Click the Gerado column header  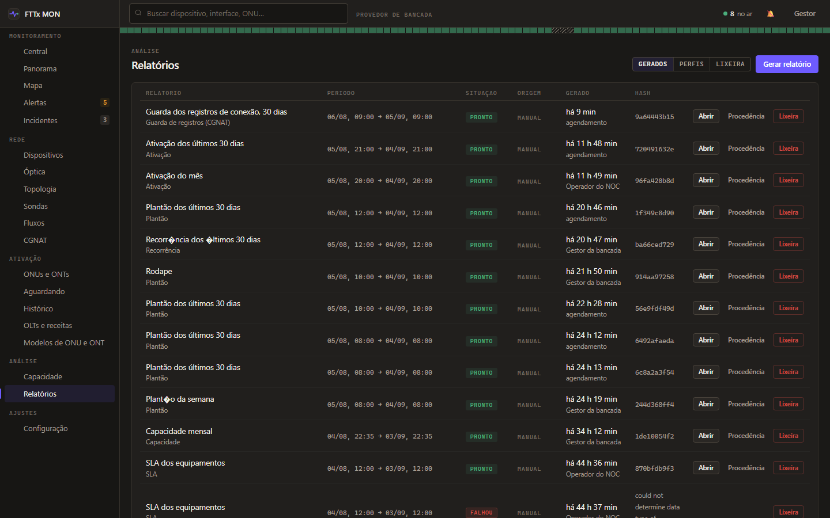578,93
